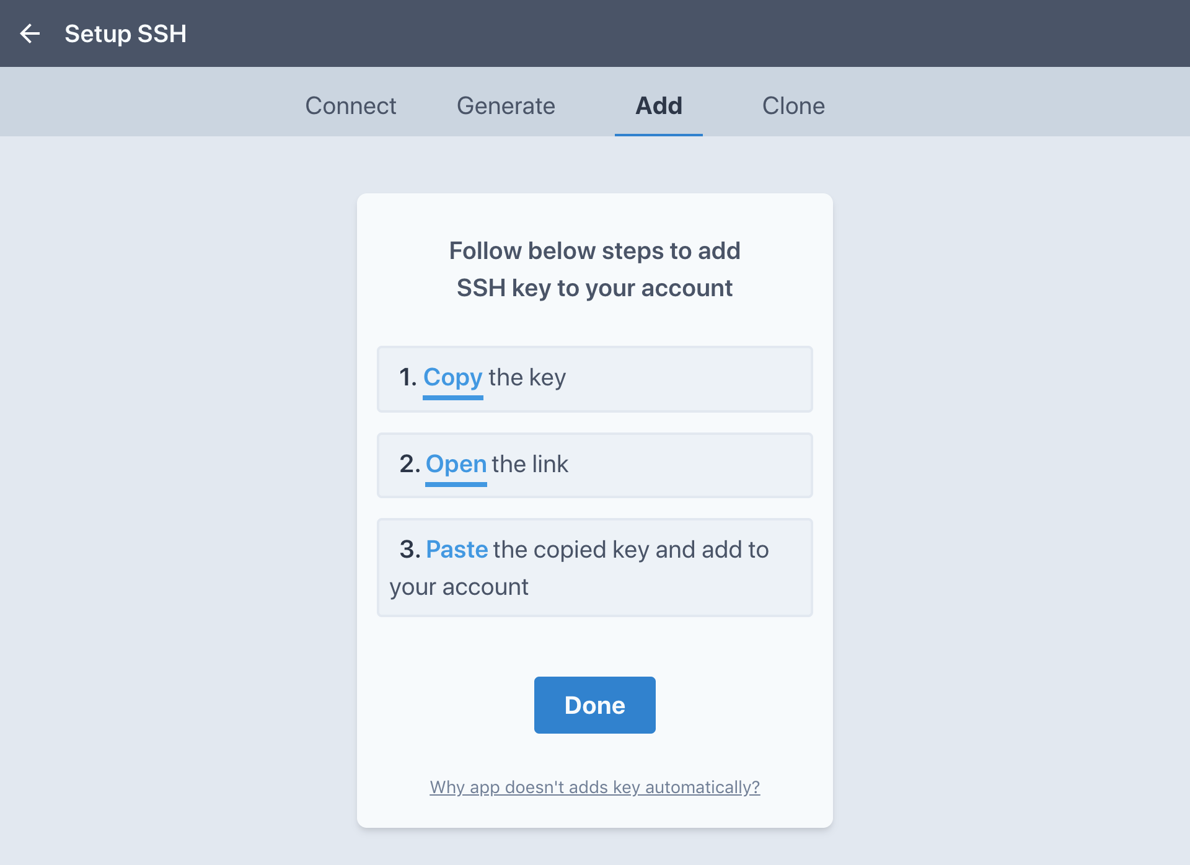The image size is (1190, 865).
Task: Click Open to open the link
Action: tap(456, 464)
